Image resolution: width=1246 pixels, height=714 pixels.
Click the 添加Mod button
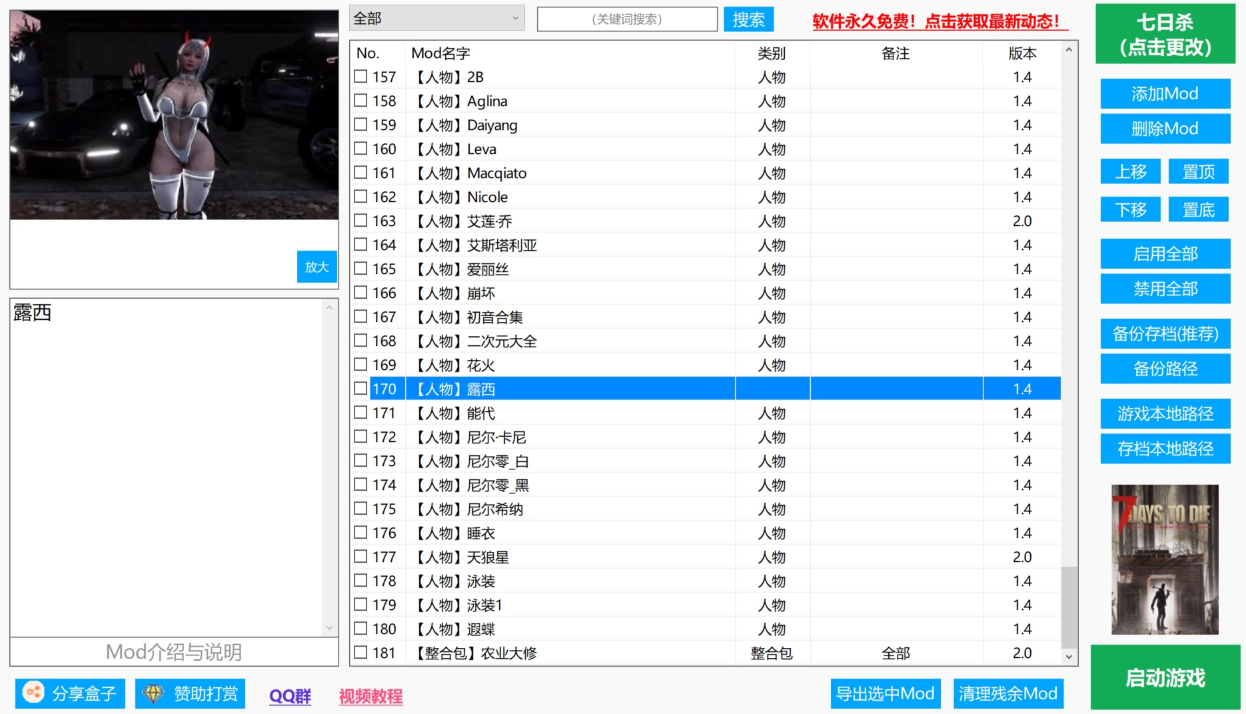[1165, 94]
